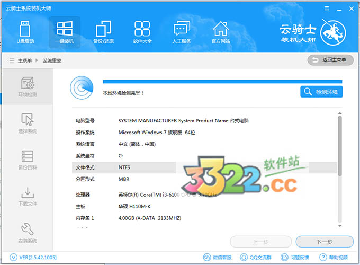
Task: Select the 操作系统 Windows 7 row
Action: pyautogui.click(x=204, y=132)
